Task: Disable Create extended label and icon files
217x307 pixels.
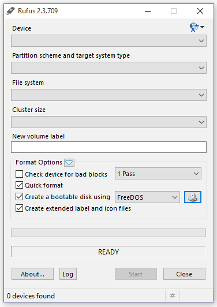Action: pos(19,208)
